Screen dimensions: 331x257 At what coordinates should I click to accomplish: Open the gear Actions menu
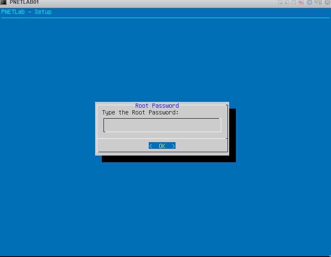click(314, 3)
